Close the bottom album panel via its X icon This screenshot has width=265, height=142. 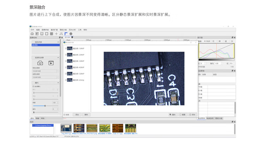pyautogui.click(x=235, y=122)
